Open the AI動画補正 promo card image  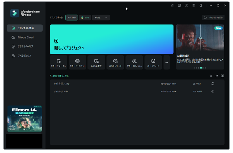[200, 38]
